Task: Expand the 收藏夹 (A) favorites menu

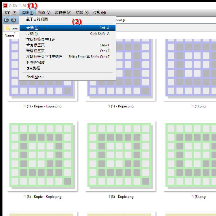Action: 63,13
